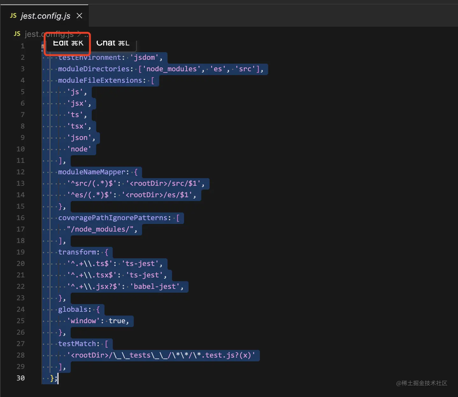
Task: Click line number 12 in the gutter
Action: [x=21, y=172]
